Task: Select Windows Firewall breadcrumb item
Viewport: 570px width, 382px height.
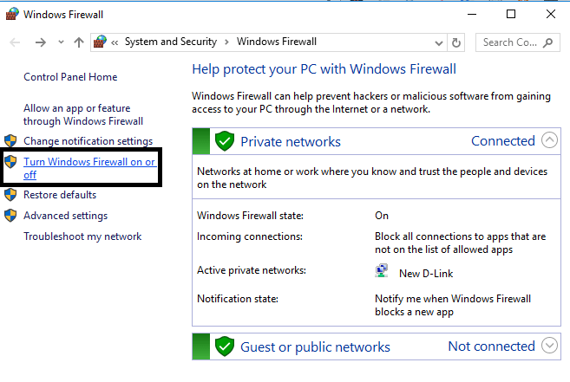Action: coord(276,42)
